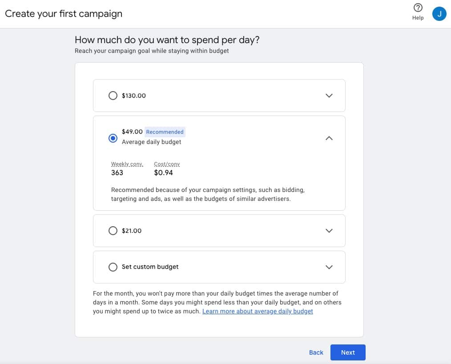Click the Weekly conv. metric label
The image size is (451, 364).
[127, 164]
